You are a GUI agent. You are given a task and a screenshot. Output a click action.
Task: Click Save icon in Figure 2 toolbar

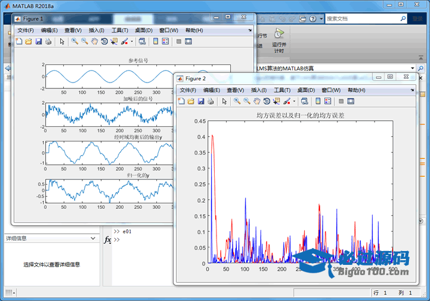(x=201, y=101)
